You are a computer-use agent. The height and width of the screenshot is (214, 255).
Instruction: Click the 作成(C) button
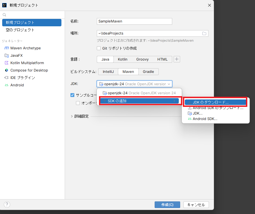tap(167, 205)
